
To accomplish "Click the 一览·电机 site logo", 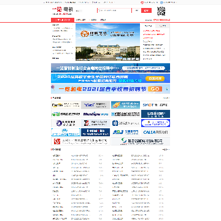I will (x=63, y=11).
